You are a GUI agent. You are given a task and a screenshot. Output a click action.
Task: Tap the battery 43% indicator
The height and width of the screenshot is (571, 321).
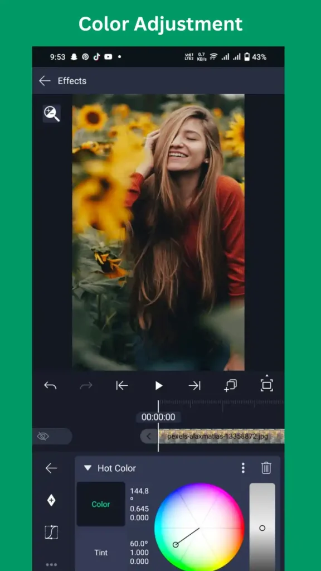click(x=255, y=57)
